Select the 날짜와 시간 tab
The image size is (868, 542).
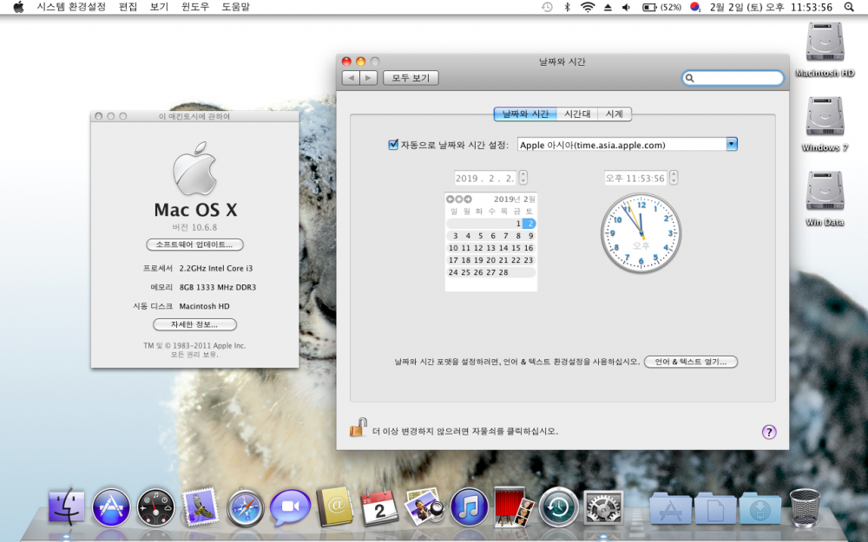pos(525,114)
